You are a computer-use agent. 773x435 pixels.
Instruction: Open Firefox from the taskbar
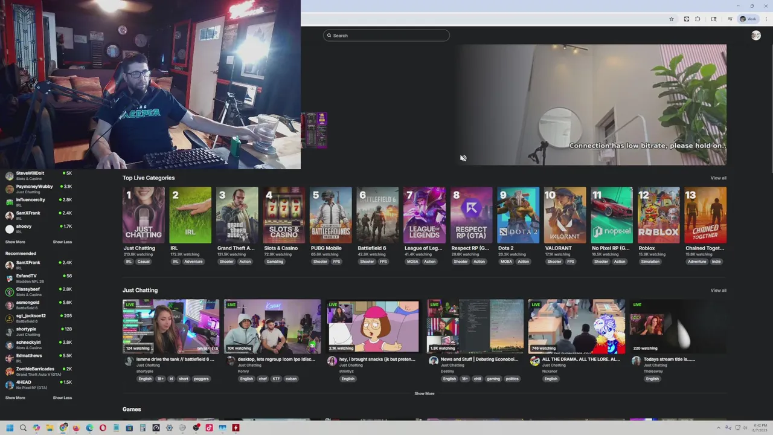click(x=76, y=428)
